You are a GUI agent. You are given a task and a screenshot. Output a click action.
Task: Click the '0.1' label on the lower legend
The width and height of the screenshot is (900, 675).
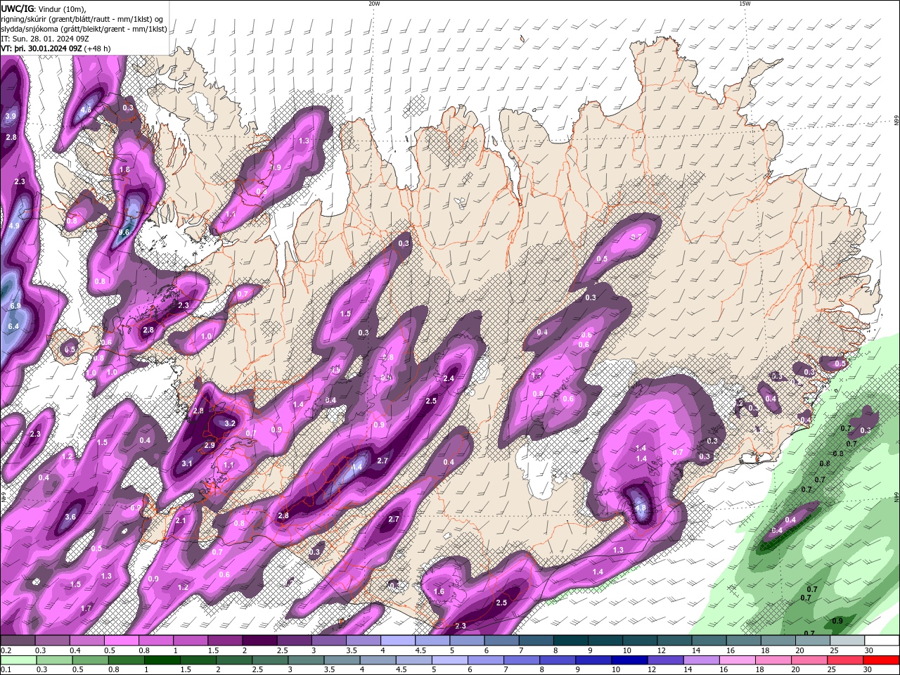[x=6, y=670]
